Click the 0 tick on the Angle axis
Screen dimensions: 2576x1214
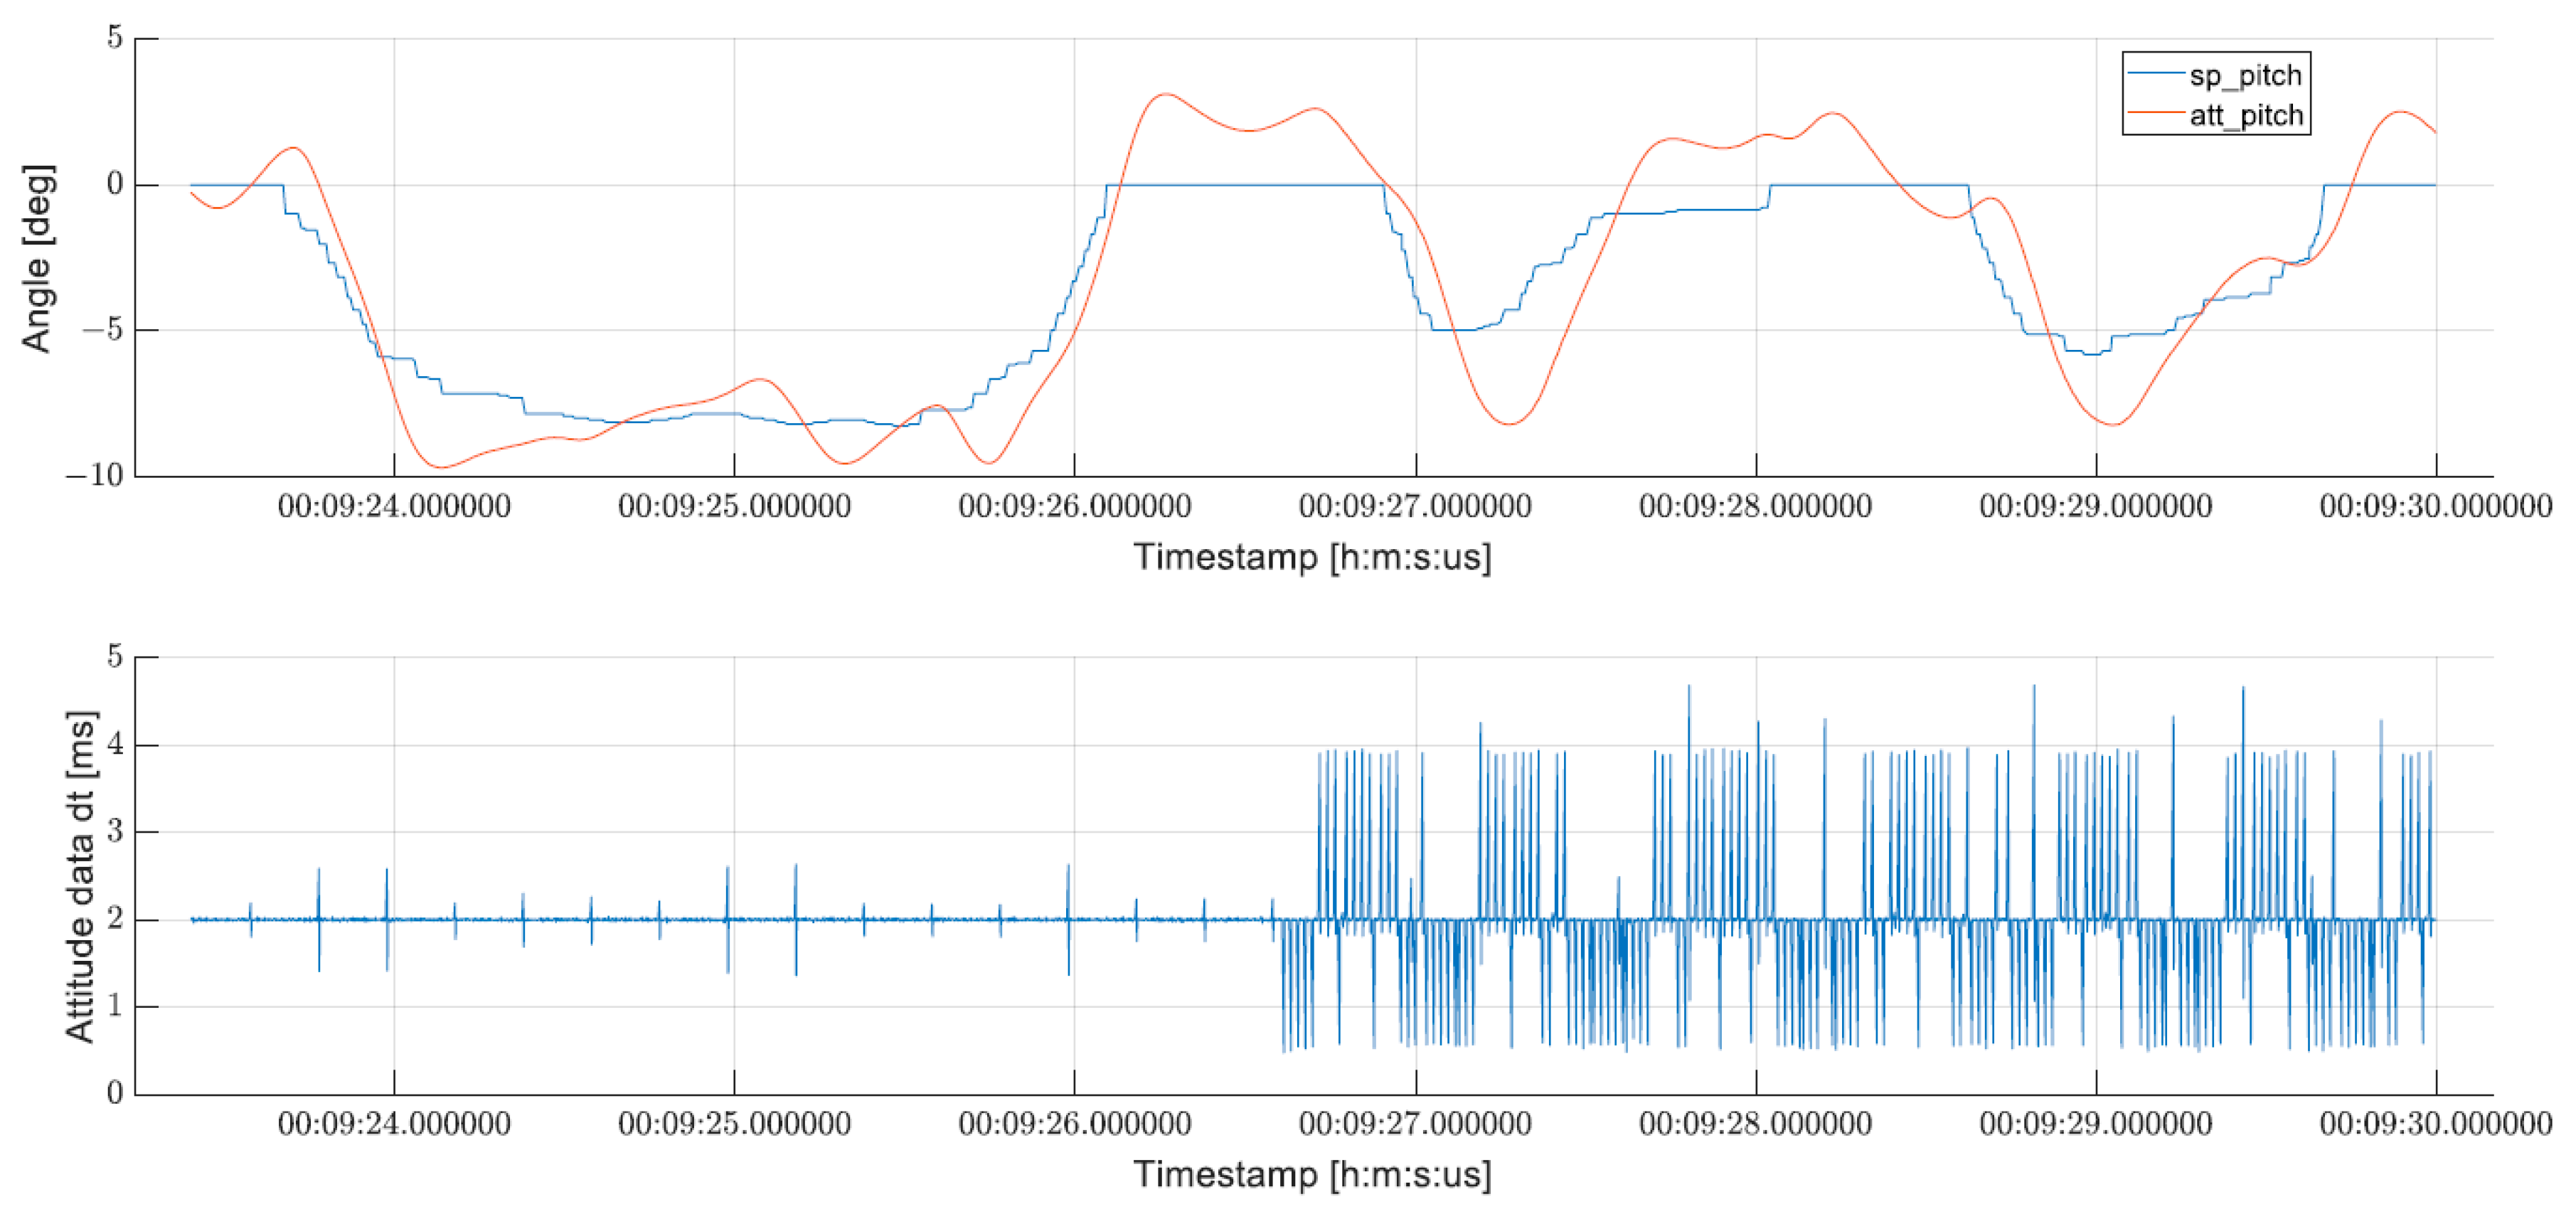pos(115,184)
